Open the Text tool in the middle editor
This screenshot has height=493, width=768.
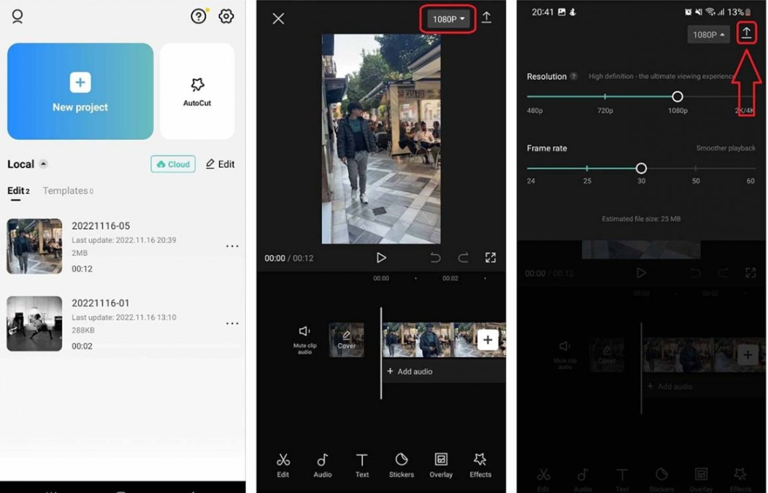(362, 465)
